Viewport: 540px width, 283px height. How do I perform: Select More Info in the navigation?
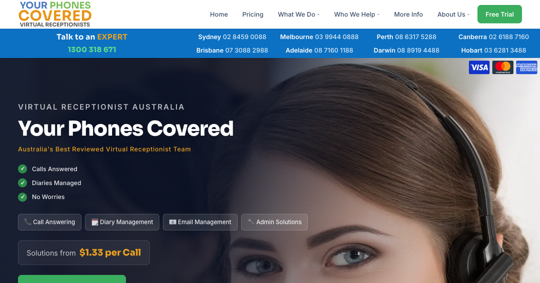(408, 14)
